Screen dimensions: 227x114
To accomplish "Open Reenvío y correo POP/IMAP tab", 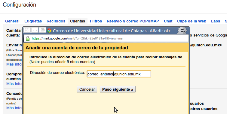I will 133,21.
